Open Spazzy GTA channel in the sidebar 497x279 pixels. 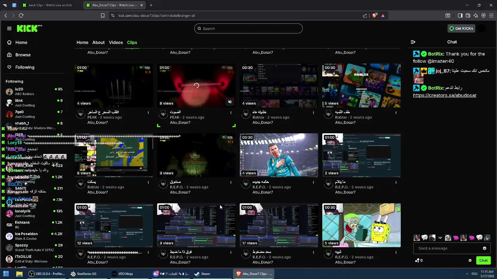[34, 247]
